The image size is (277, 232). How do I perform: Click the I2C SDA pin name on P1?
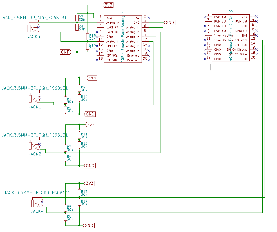pos(112,60)
